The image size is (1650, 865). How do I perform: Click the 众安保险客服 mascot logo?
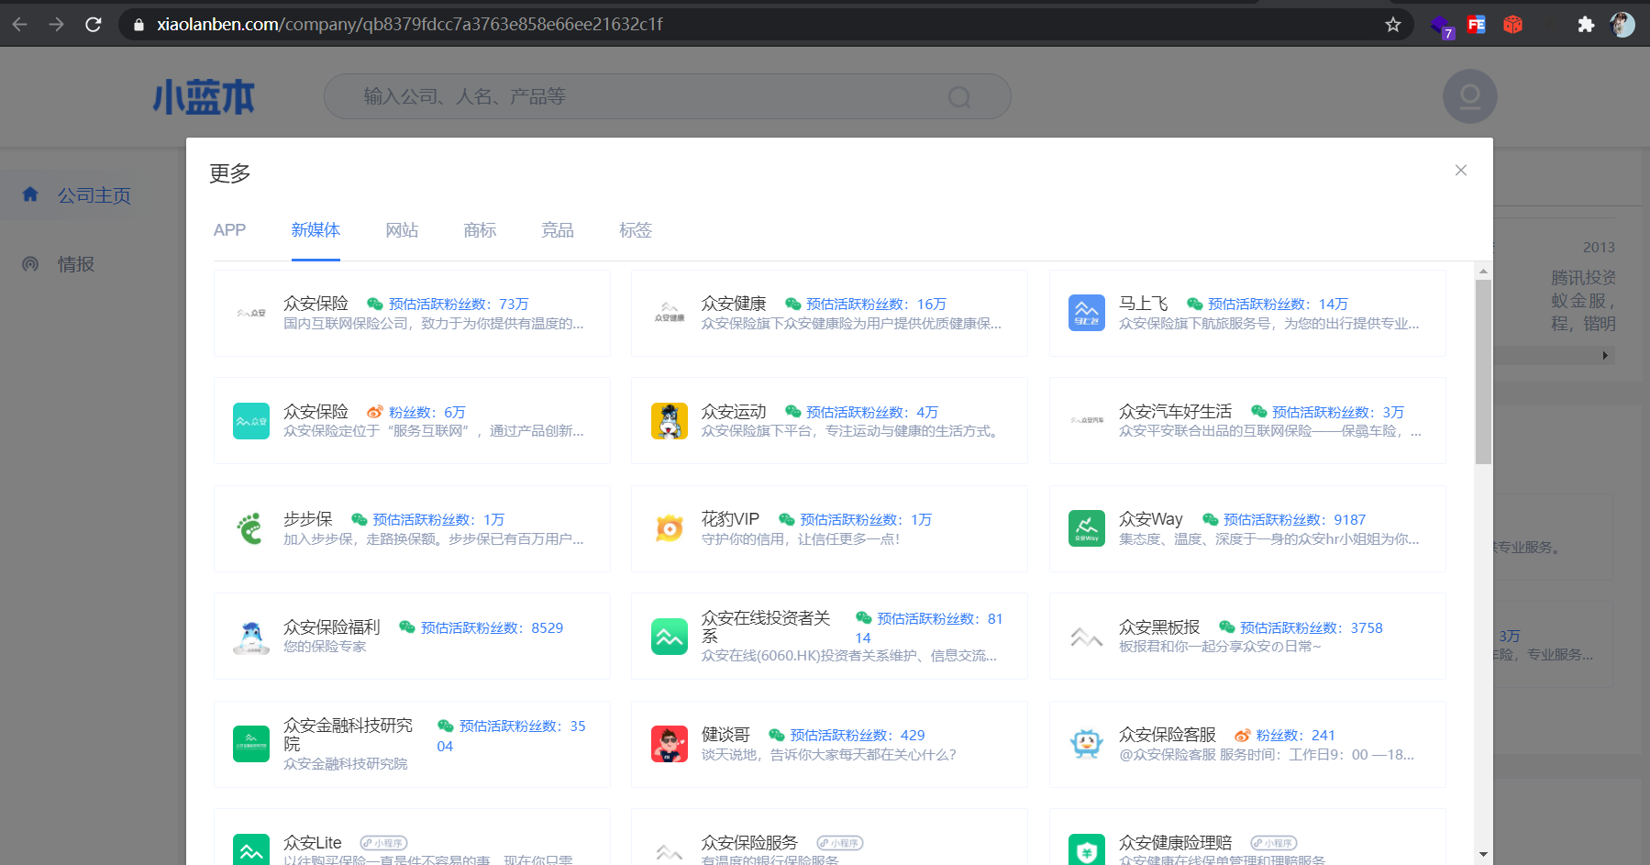click(x=1087, y=744)
